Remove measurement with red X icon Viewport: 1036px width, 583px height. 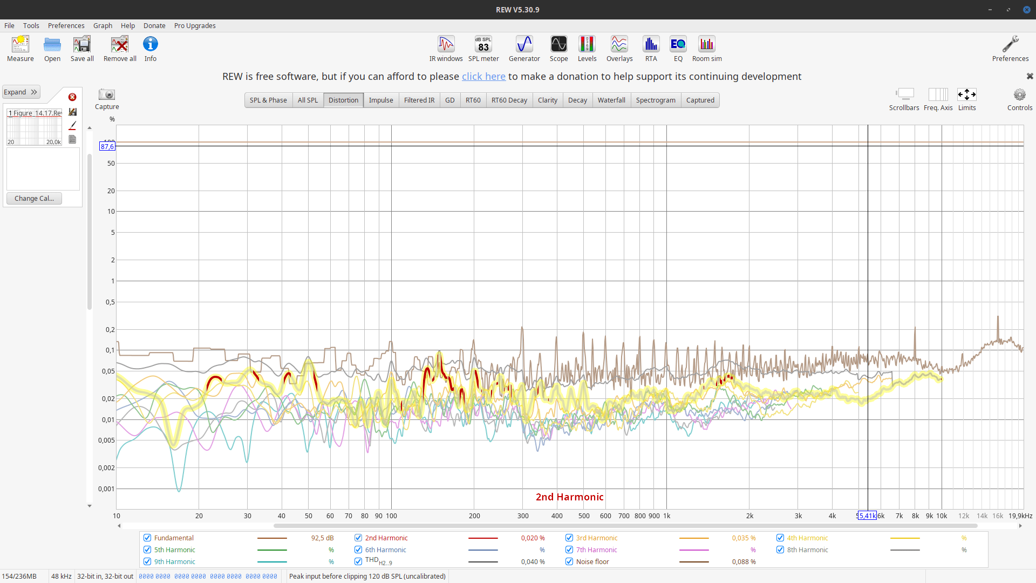[x=72, y=97]
